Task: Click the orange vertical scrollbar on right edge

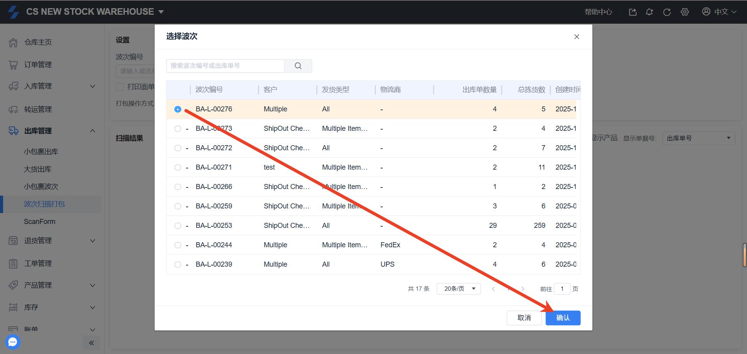Action: point(744,255)
